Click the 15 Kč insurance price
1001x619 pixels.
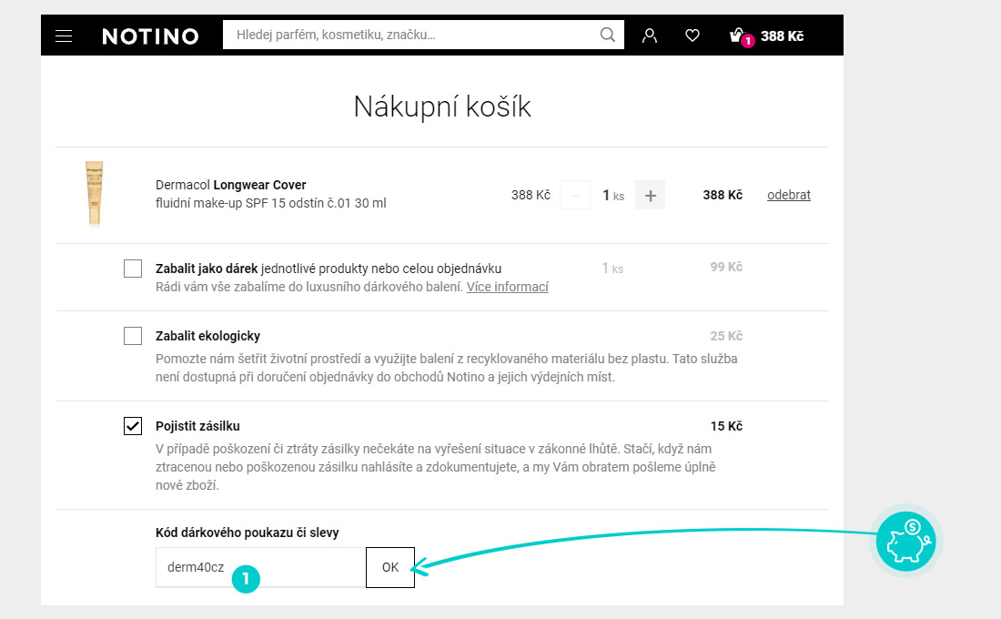coord(726,426)
